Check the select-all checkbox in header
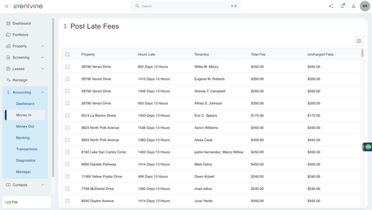Screen dimensions: 372x210 pyautogui.click(x=68, y=55)
